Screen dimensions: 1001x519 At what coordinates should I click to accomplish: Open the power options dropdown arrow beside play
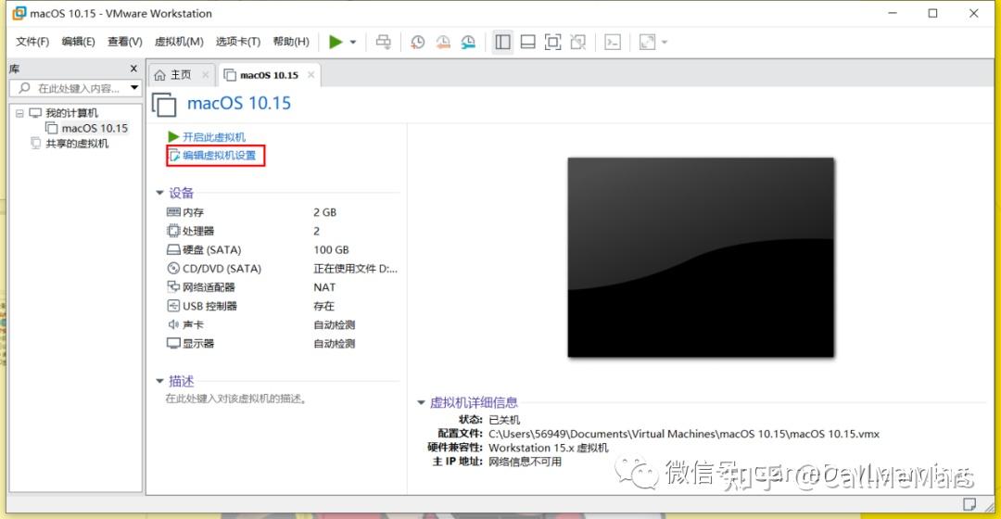[353, 43]
